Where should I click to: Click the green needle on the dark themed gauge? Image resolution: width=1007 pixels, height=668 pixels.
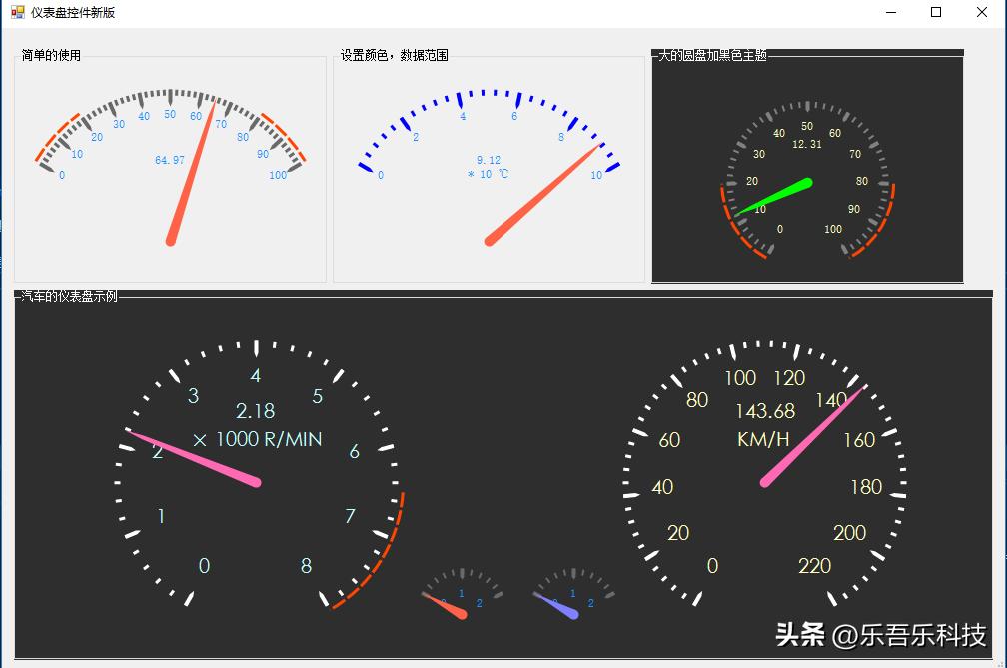tap(774, 200)
